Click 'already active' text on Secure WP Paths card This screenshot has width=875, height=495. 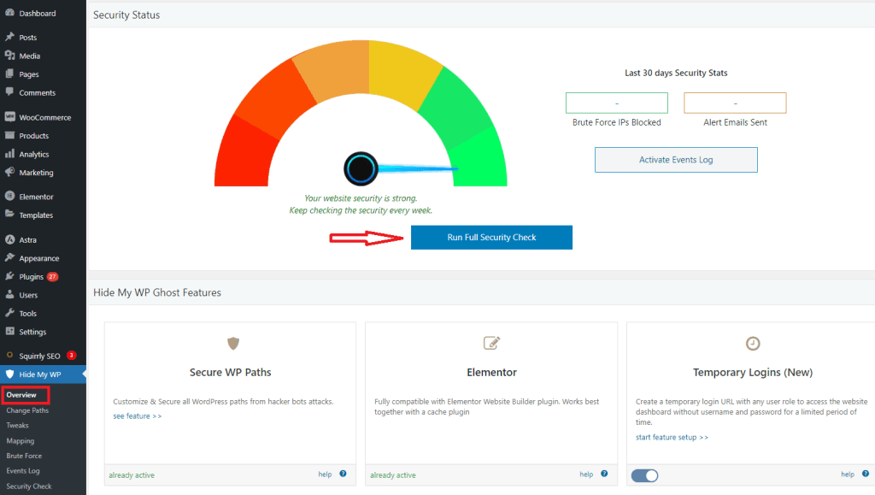click(x=132, y=475)
